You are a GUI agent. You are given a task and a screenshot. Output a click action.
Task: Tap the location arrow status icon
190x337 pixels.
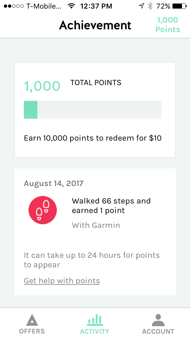141,6
